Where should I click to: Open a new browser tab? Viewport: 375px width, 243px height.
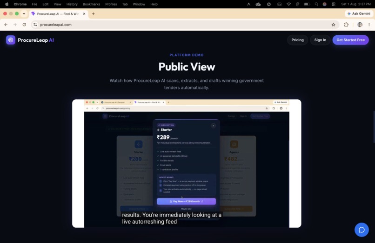click(x=93, y=14)
